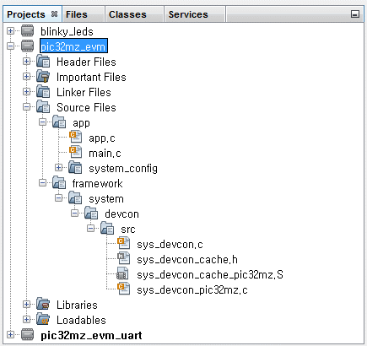Select the Important Files label
The height and width of the screenshot is (346, 367).
91,77
